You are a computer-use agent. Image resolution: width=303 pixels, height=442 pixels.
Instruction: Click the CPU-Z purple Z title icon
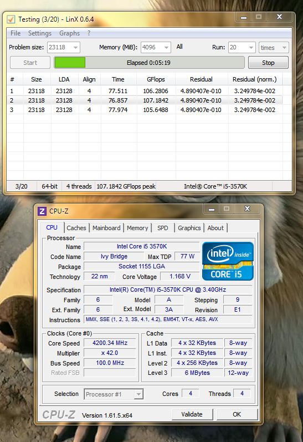42,211
